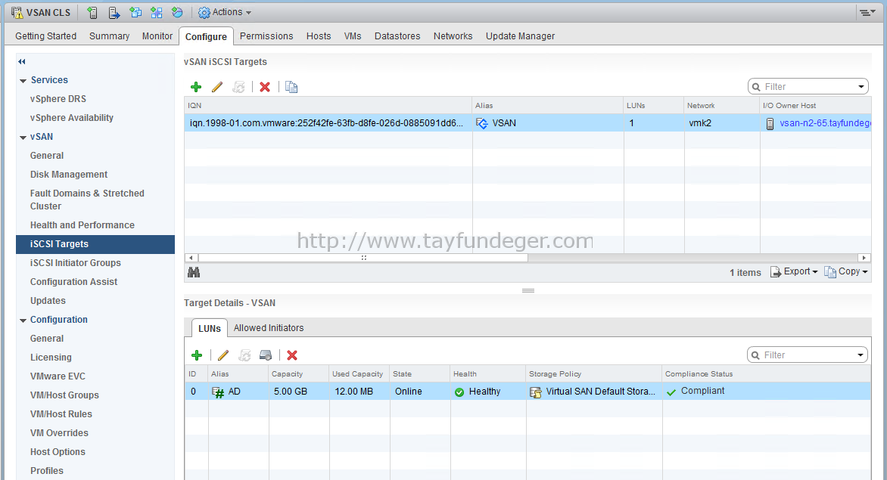Open the targets Filter dropdown arrow
Image resolution: width=887 pixels, height=480 pixels.
[861, 87]
